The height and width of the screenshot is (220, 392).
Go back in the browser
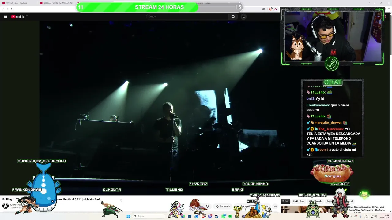point(3,9)
